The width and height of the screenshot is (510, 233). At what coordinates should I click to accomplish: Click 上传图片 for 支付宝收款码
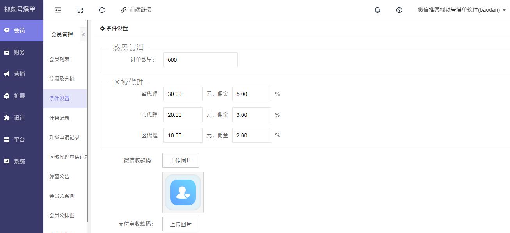click(181, 224)
